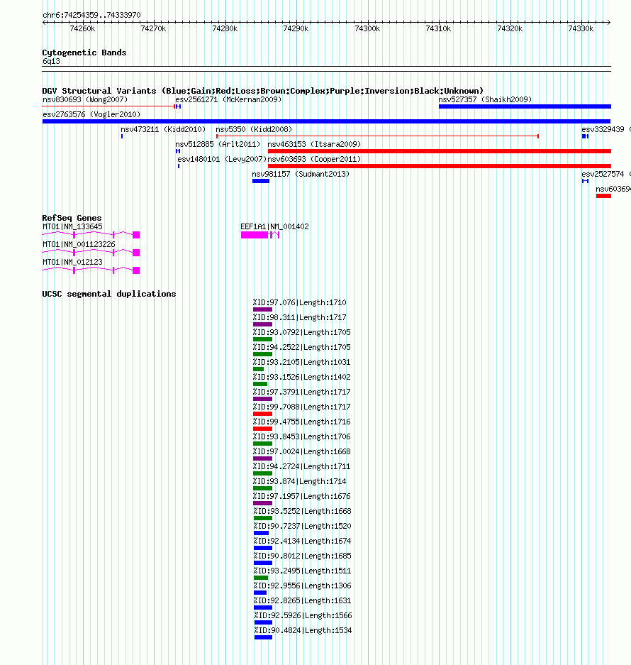
Task: Click the RefSeq Genes track title
Action: tap(72, 218)
